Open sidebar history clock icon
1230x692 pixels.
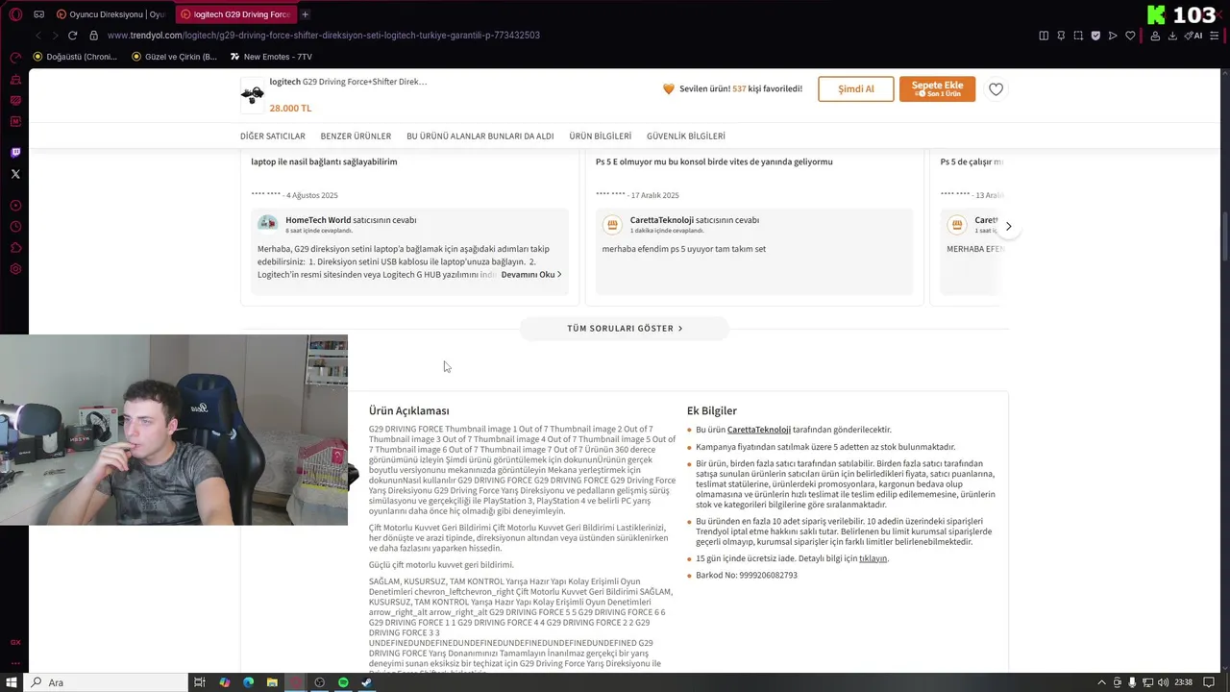(15, 227)
